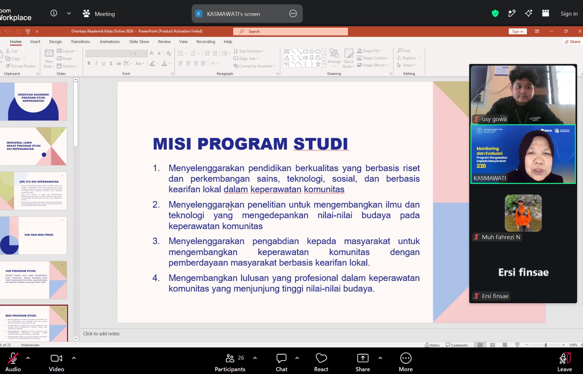Click the PowerPoint Search box

coord(290,31)
